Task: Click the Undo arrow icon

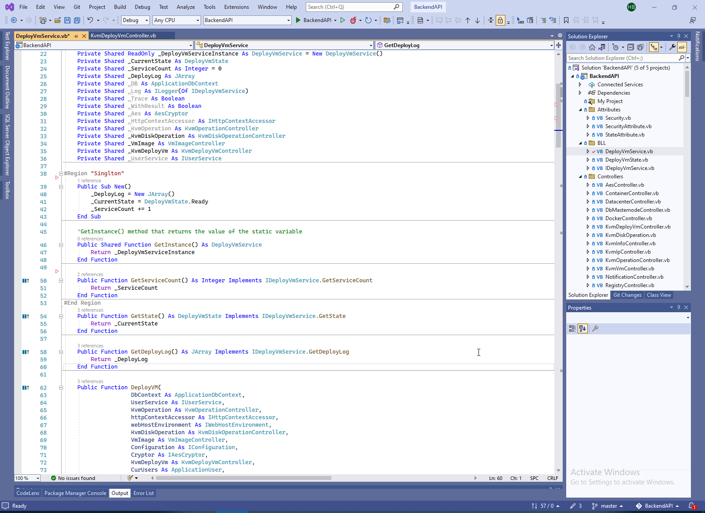Action: (x=90, y=20)
